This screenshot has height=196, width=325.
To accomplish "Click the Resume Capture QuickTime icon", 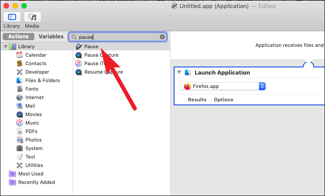I will click(79, 72).
